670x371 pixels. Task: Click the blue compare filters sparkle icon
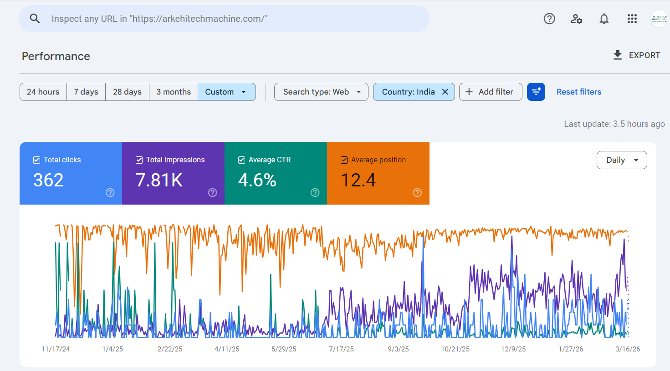[x=536, y=91]
